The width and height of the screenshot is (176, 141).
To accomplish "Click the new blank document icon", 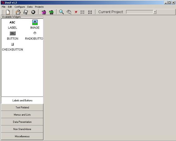I will (x=8, y=12).
